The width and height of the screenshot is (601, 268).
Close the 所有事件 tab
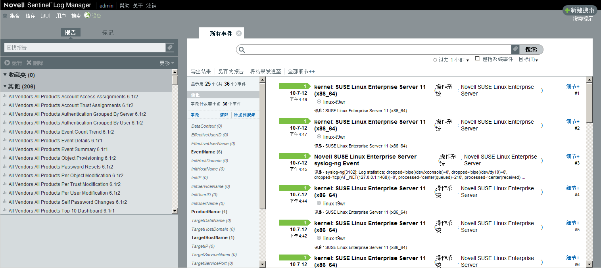point(239,33)
